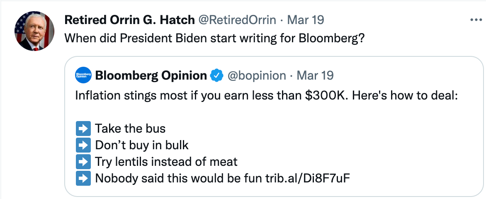Open the "Bloomberg Opinion" account name
This screenshot has height=199, width=486.
point(151,75)
